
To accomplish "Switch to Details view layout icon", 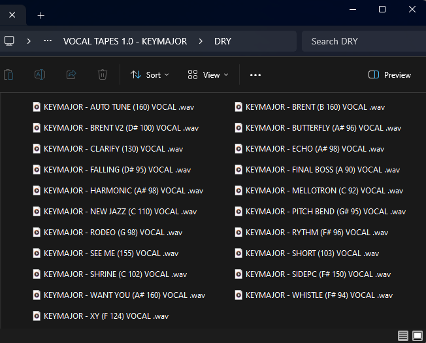I will tap(403, 336).
